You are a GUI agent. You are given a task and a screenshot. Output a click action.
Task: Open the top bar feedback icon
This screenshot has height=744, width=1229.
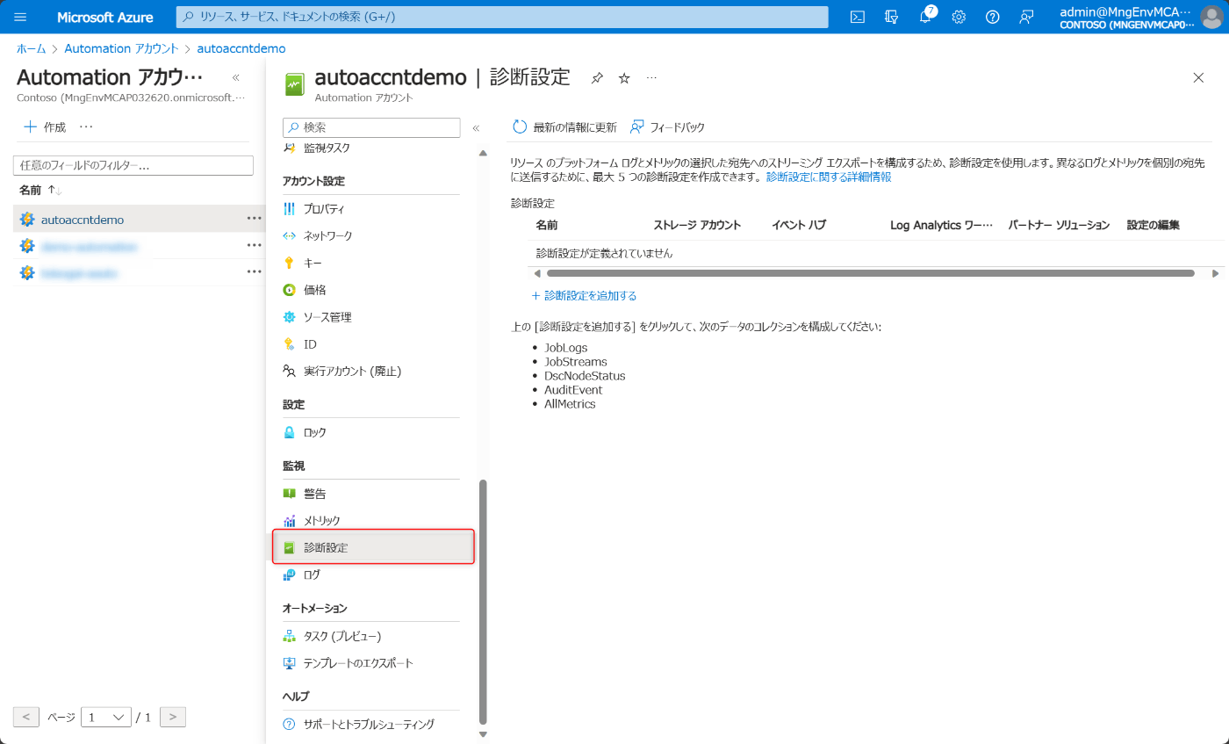click(x=1025, y=17)
